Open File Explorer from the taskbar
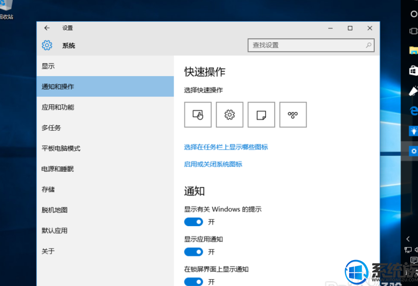This screenshot has height=286, width=418. pos(414,50)
